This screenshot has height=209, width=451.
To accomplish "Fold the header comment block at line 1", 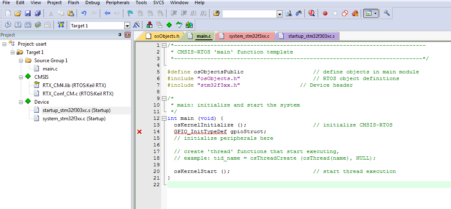I will pyautogui.click(x=164, y=46).
